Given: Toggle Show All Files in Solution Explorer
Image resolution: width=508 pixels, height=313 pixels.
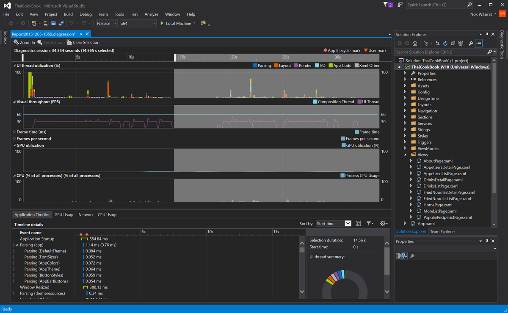Looking at the screenshot, I should click(x=460, y=43).
